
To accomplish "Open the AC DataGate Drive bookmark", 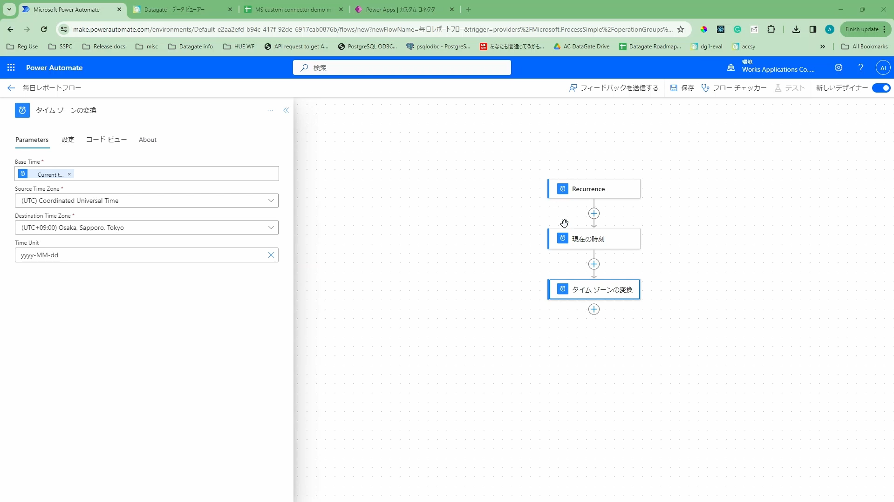I will [x=581, y=47].
